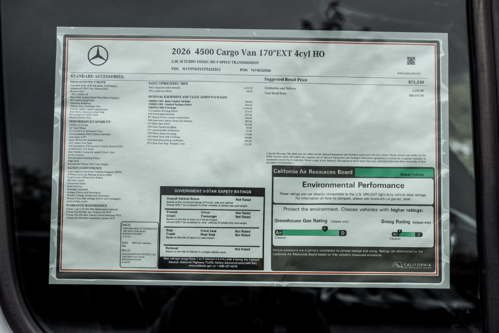Click the "Total Retail Price" label
The height and width of the screenshot is (333, 499).
coord(275,93)
